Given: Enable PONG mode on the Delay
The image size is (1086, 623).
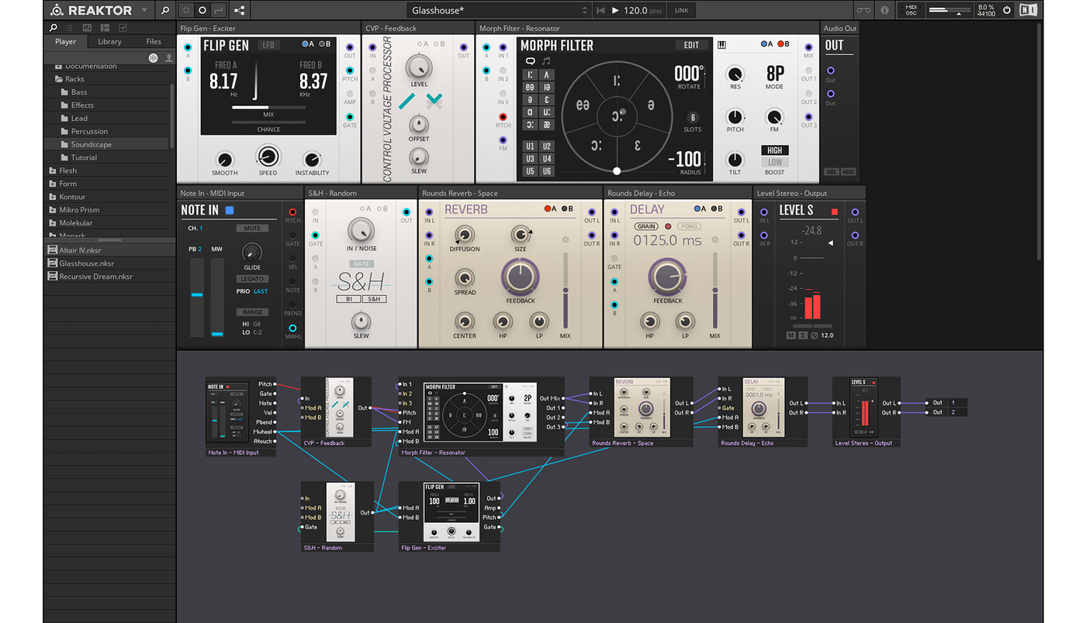Looking at the screenshot, I should point(688,226).
